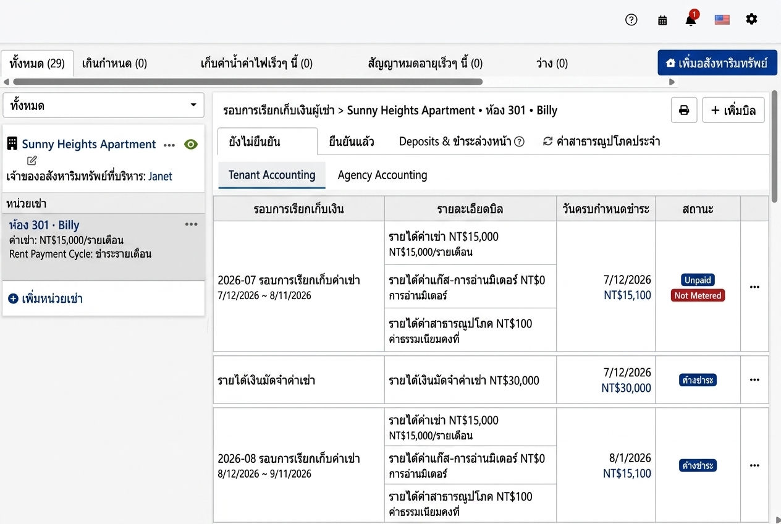Open the ทั้งหมด filter dropdown
The image size is (781, 524).
[x=103, y=106]
